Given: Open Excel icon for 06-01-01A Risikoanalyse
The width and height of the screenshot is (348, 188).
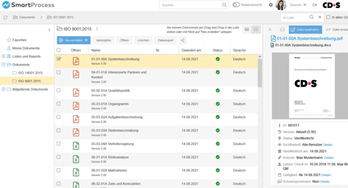Looking at the screenshot, I should (76, 159).
